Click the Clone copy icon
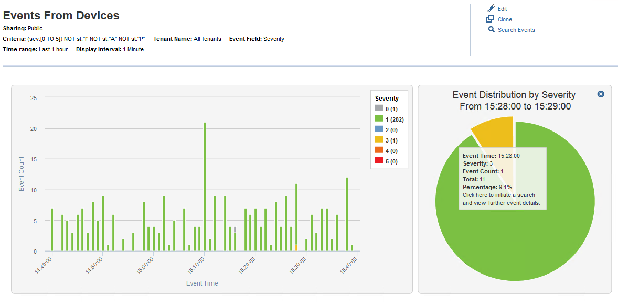The height and width of the screenshot is (306, 618). coord(491,19)
